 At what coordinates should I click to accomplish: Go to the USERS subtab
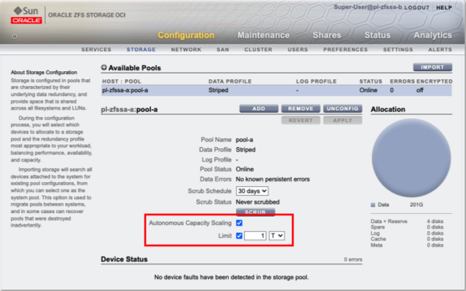(x=297, y=49)
